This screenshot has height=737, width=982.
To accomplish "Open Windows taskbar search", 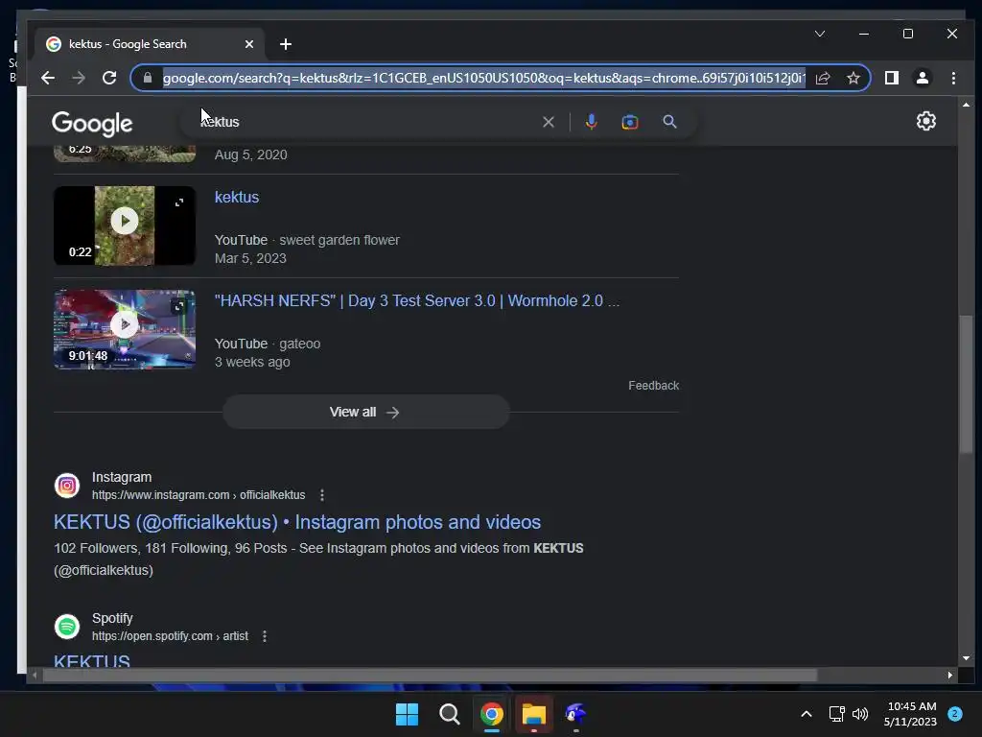I will pyautogui.click(x=450, y=714).
